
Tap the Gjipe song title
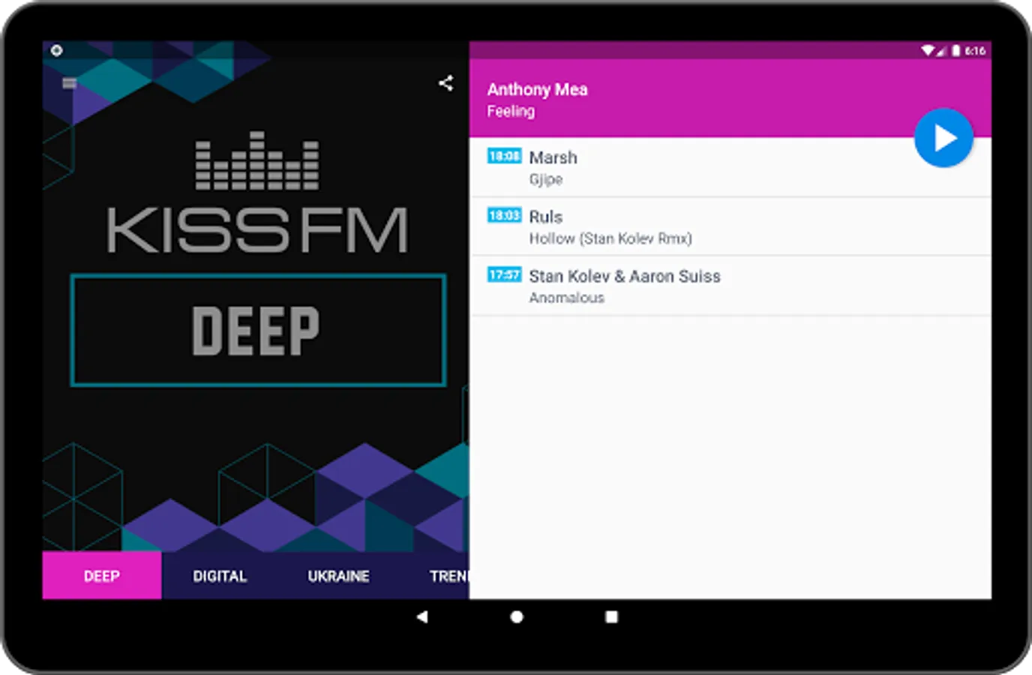coord(546,179)
